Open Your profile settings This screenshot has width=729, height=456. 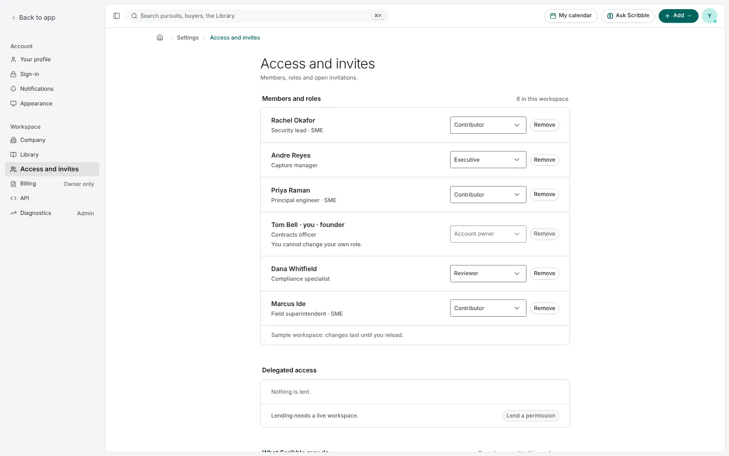52,59
